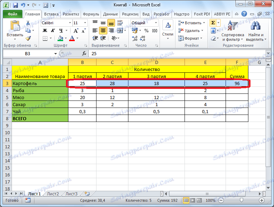The image size is (274, 207).
Task: Open the Help question mark icon
Action: [244, 14]
